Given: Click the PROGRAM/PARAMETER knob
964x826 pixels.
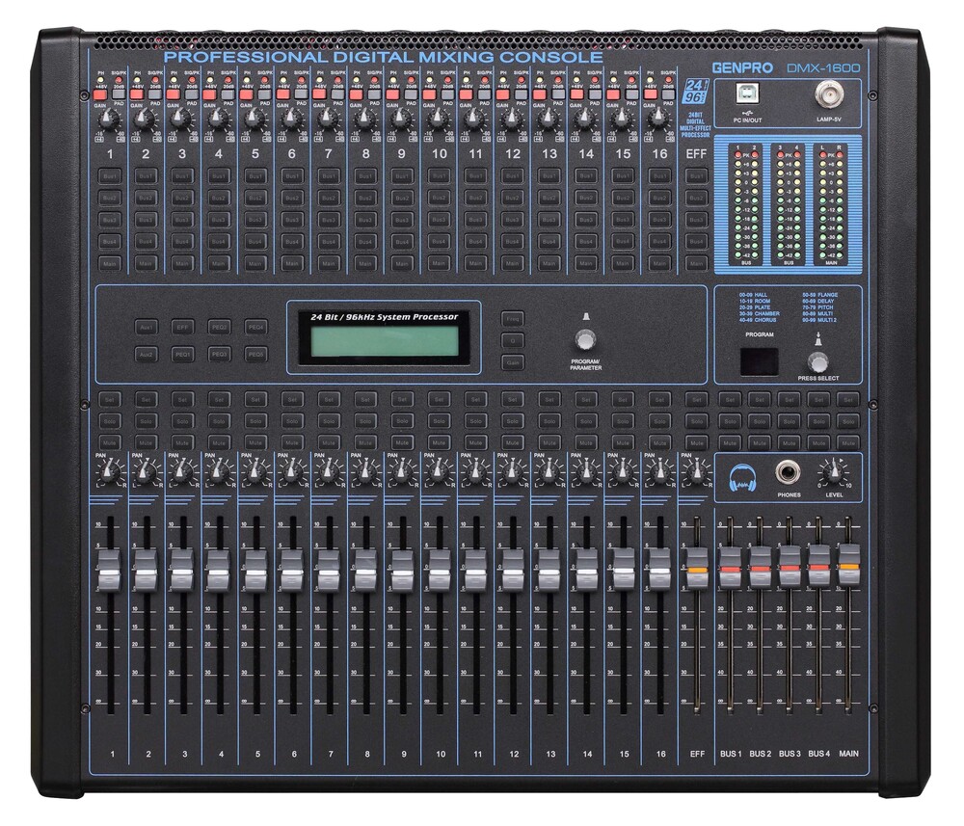Looking at the screenshot, I should pos(584,339).
